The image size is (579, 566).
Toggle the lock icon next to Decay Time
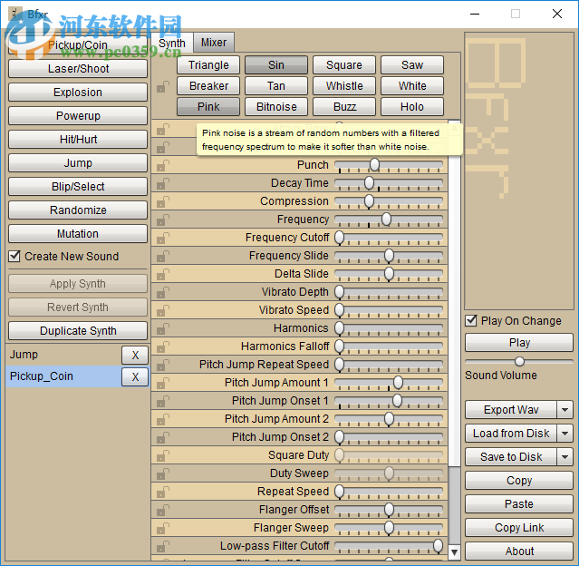tap(163, 183)
